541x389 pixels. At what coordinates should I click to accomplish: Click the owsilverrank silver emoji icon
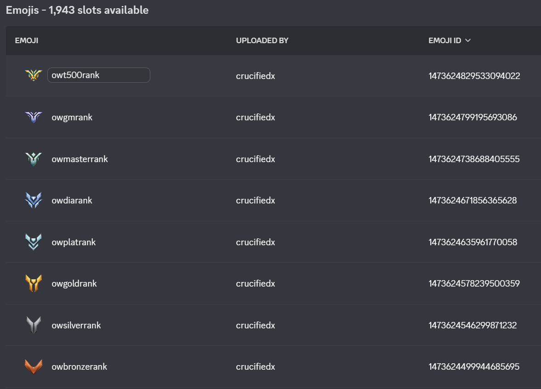click(34, 325)
